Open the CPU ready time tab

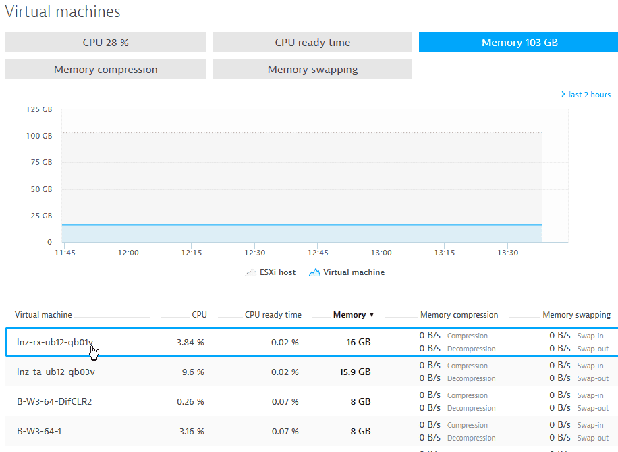[x=312, y=42]
